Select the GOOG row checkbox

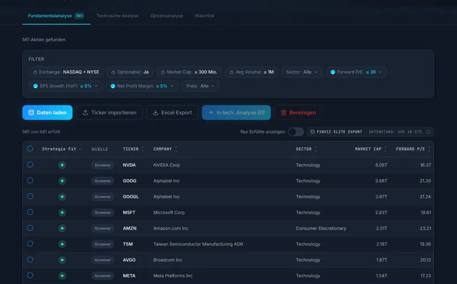[30, 180]
